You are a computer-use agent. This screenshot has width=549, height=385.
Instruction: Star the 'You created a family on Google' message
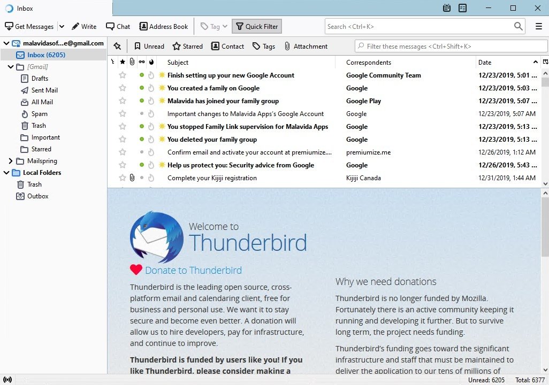click(x=122, y=88)
